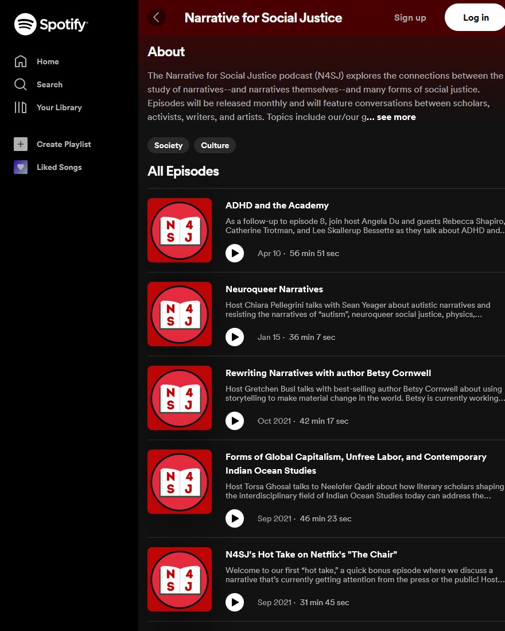Click the 'Apr 10 · 56 min 51 sec' text

coord(298,254)
